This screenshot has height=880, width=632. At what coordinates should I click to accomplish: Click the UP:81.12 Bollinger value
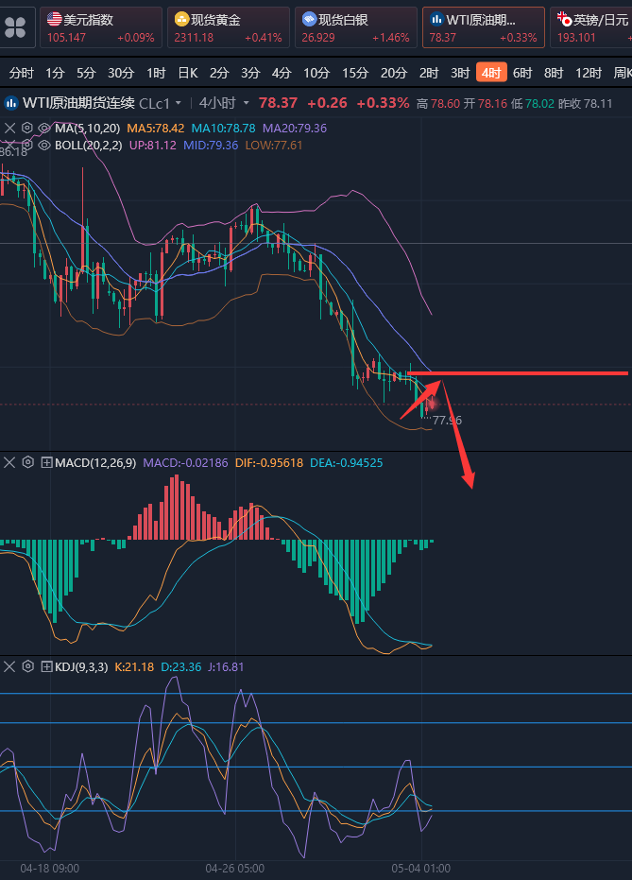[x=152, y=146]
